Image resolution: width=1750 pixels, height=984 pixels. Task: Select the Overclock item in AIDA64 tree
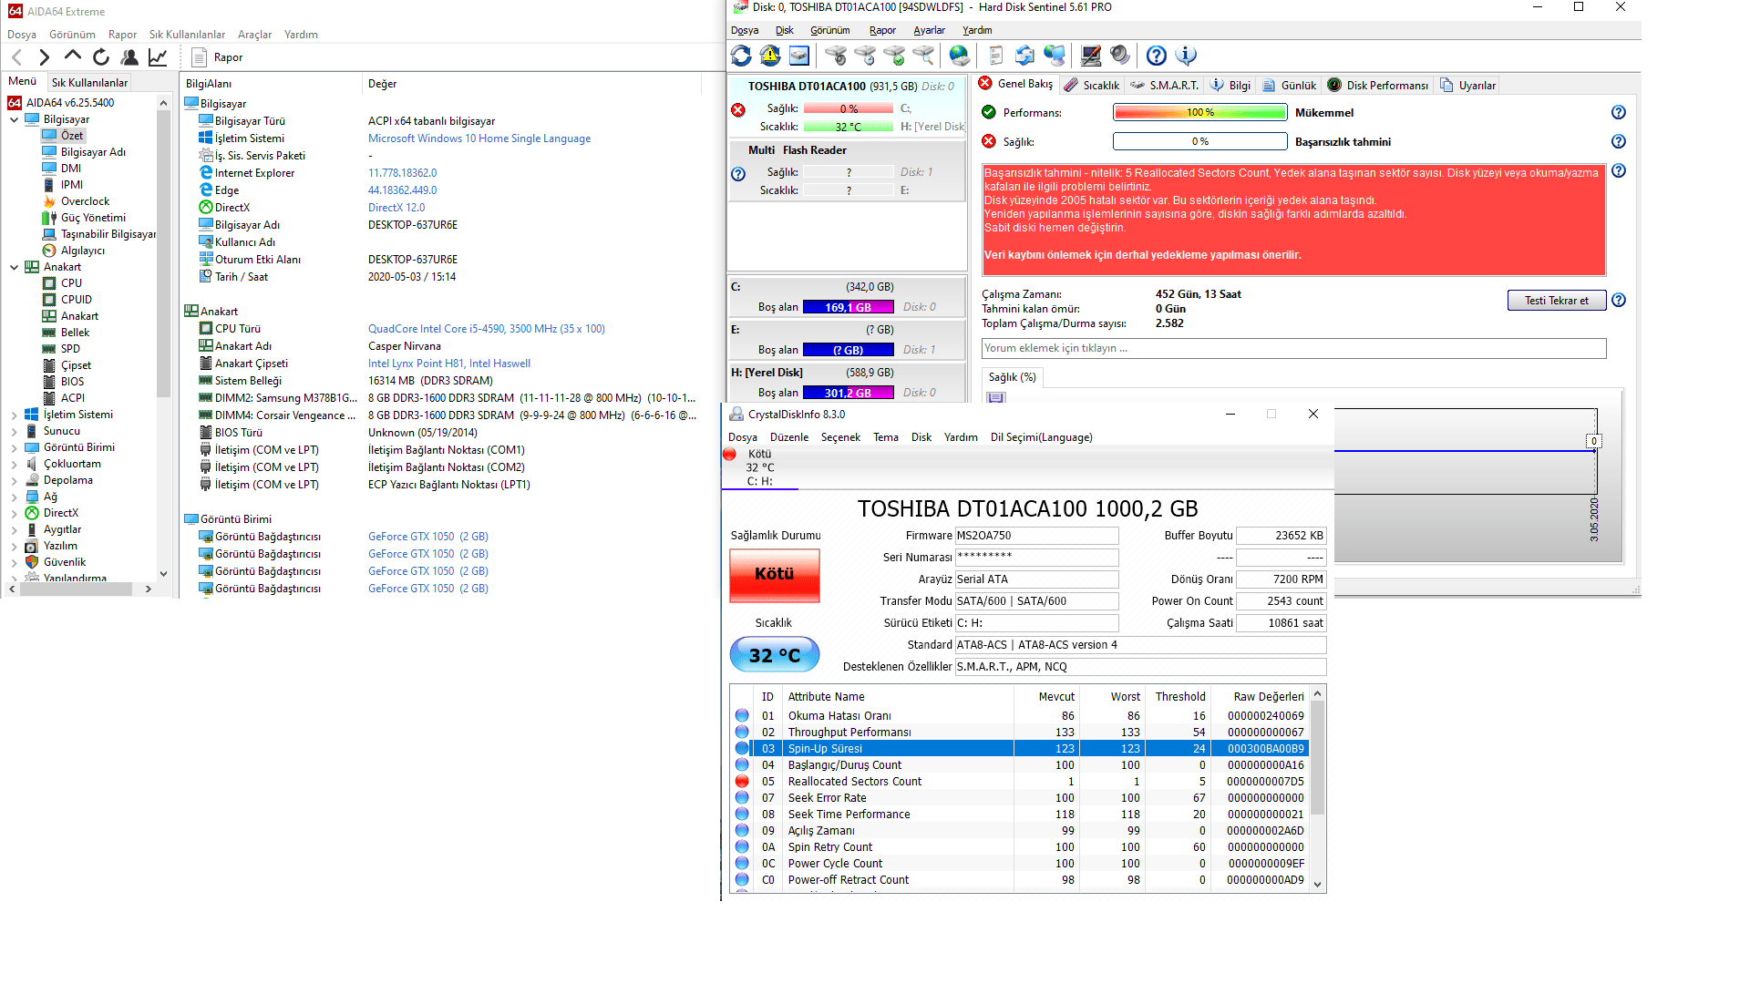pos(85,201)
